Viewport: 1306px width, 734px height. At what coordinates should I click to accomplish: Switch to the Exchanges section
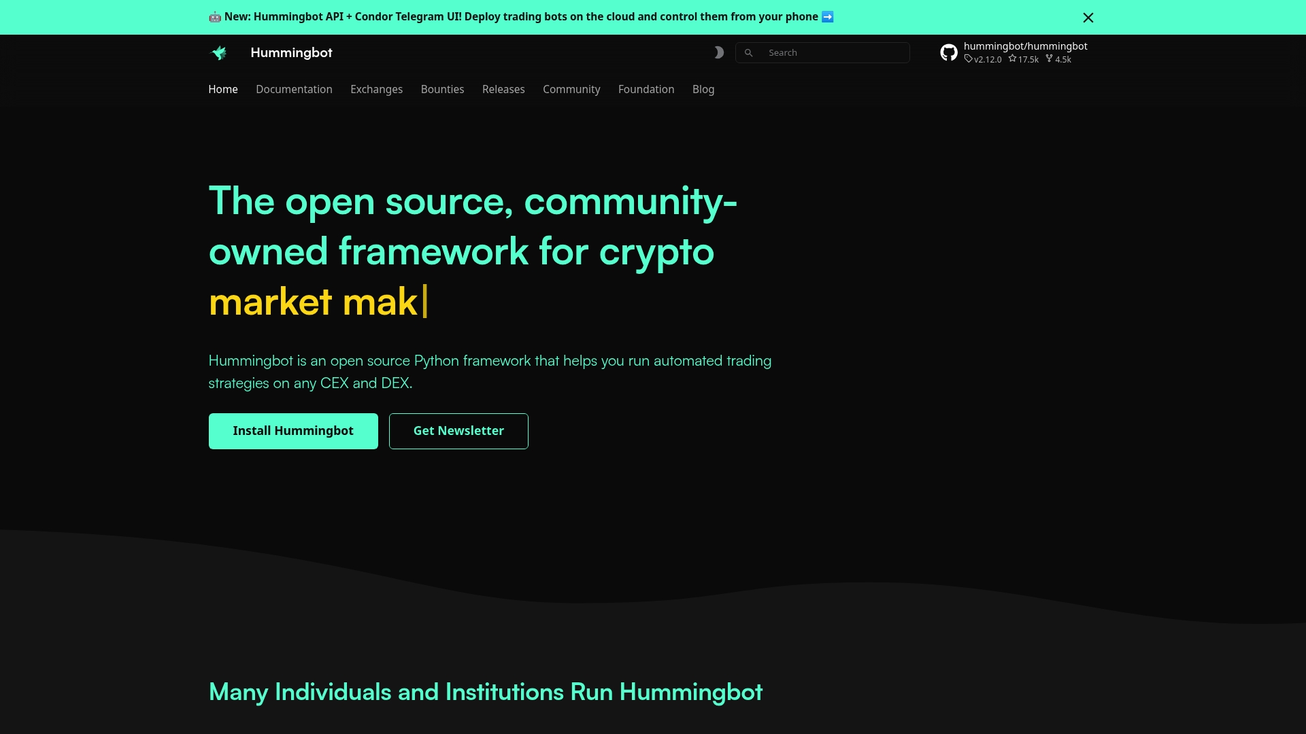pos(376,89)
